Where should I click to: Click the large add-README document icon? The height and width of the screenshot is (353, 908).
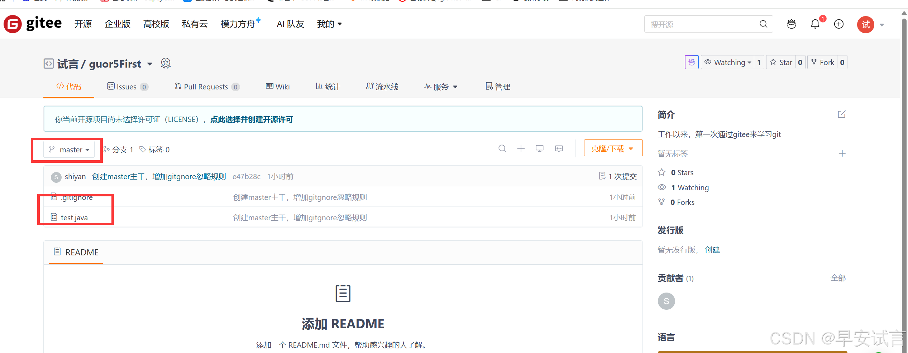(343, 294)
